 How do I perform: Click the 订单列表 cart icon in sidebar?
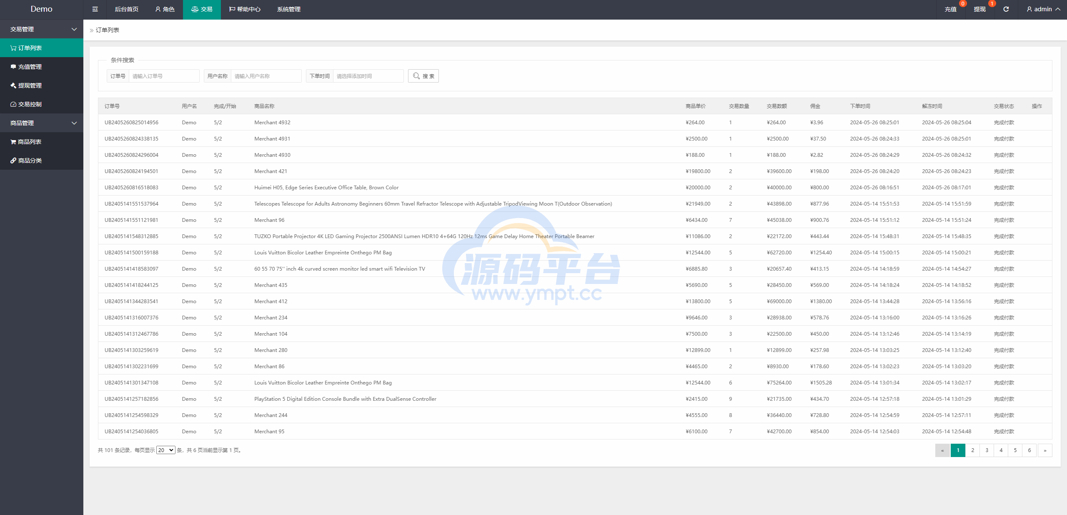pos(13,48)
